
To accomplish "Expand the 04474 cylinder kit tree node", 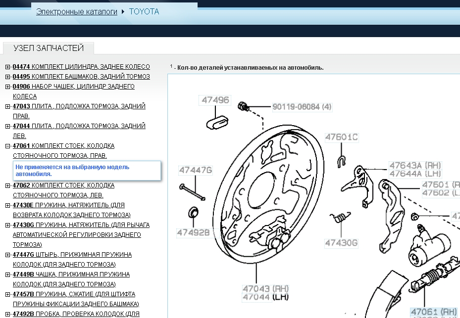I will (x=7, y=67).
